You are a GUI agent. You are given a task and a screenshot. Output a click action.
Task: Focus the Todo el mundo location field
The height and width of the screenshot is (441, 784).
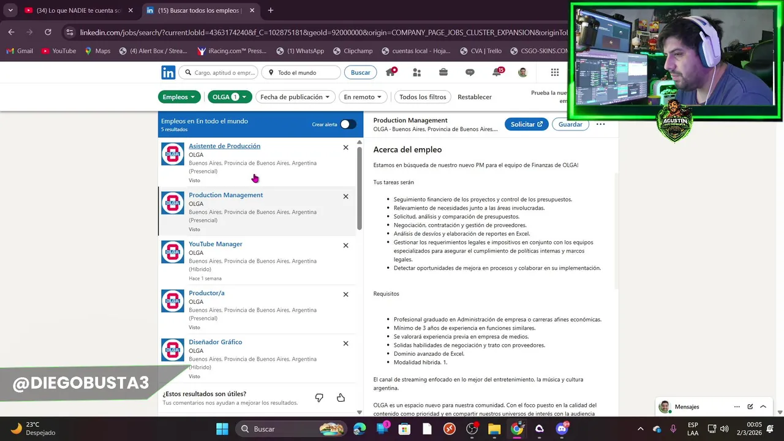click(301, 72)
